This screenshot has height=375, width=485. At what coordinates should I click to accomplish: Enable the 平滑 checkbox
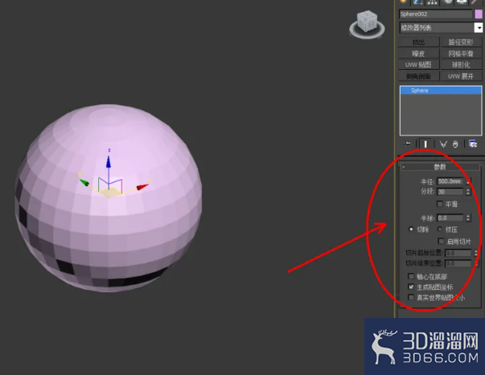click(x=440, y=204)
